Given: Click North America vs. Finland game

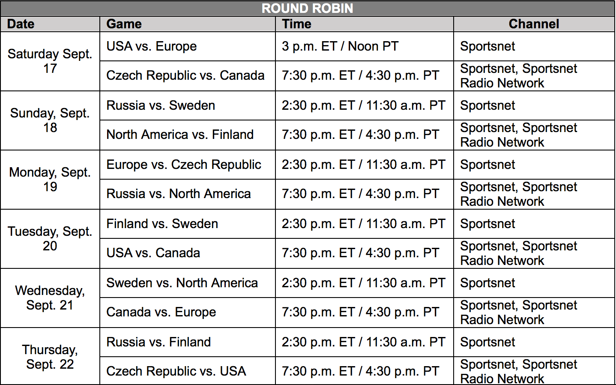Looking at the screenshot, I should 188,135.
